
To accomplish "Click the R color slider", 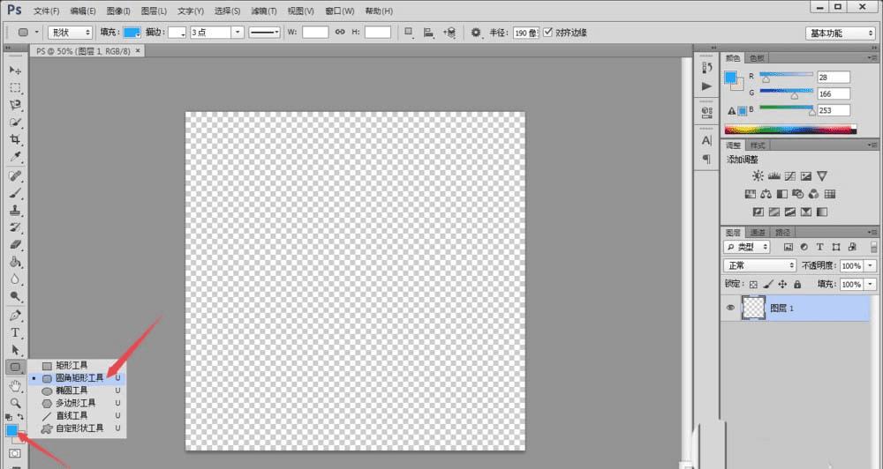I will pos(786,74).
